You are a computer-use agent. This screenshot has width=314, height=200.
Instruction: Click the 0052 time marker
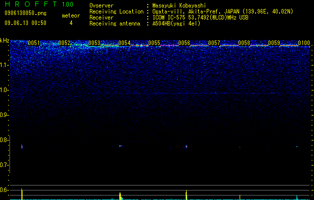tap(64, 43)
